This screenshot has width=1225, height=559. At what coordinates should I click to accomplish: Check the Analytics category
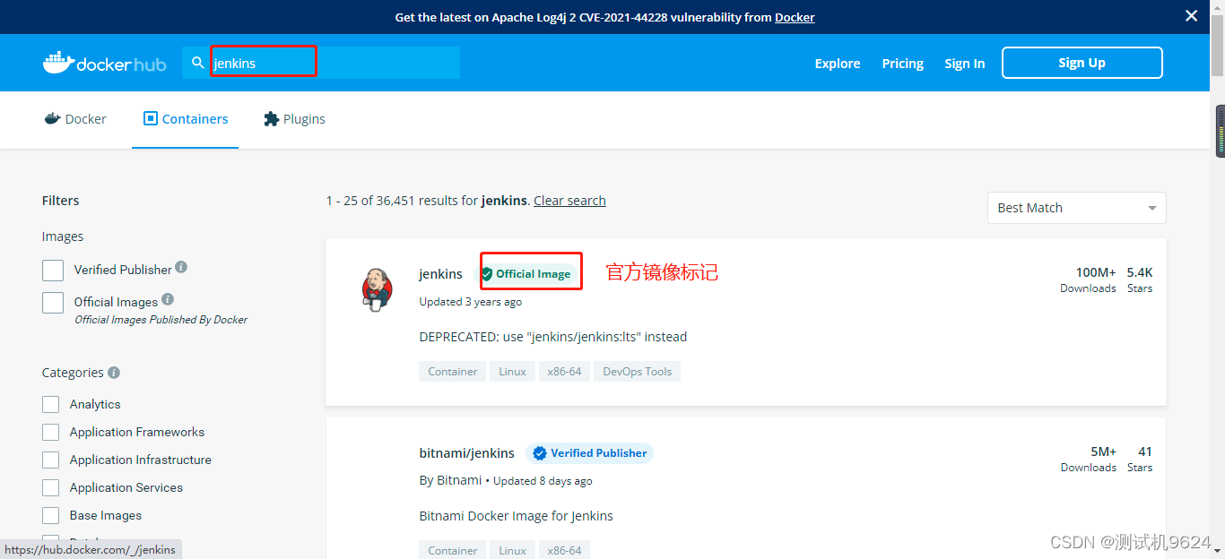tap(51, 405)
